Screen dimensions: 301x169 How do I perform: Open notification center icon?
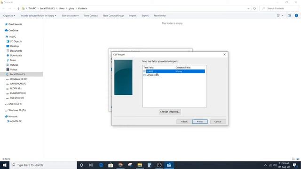pos(295,165)
